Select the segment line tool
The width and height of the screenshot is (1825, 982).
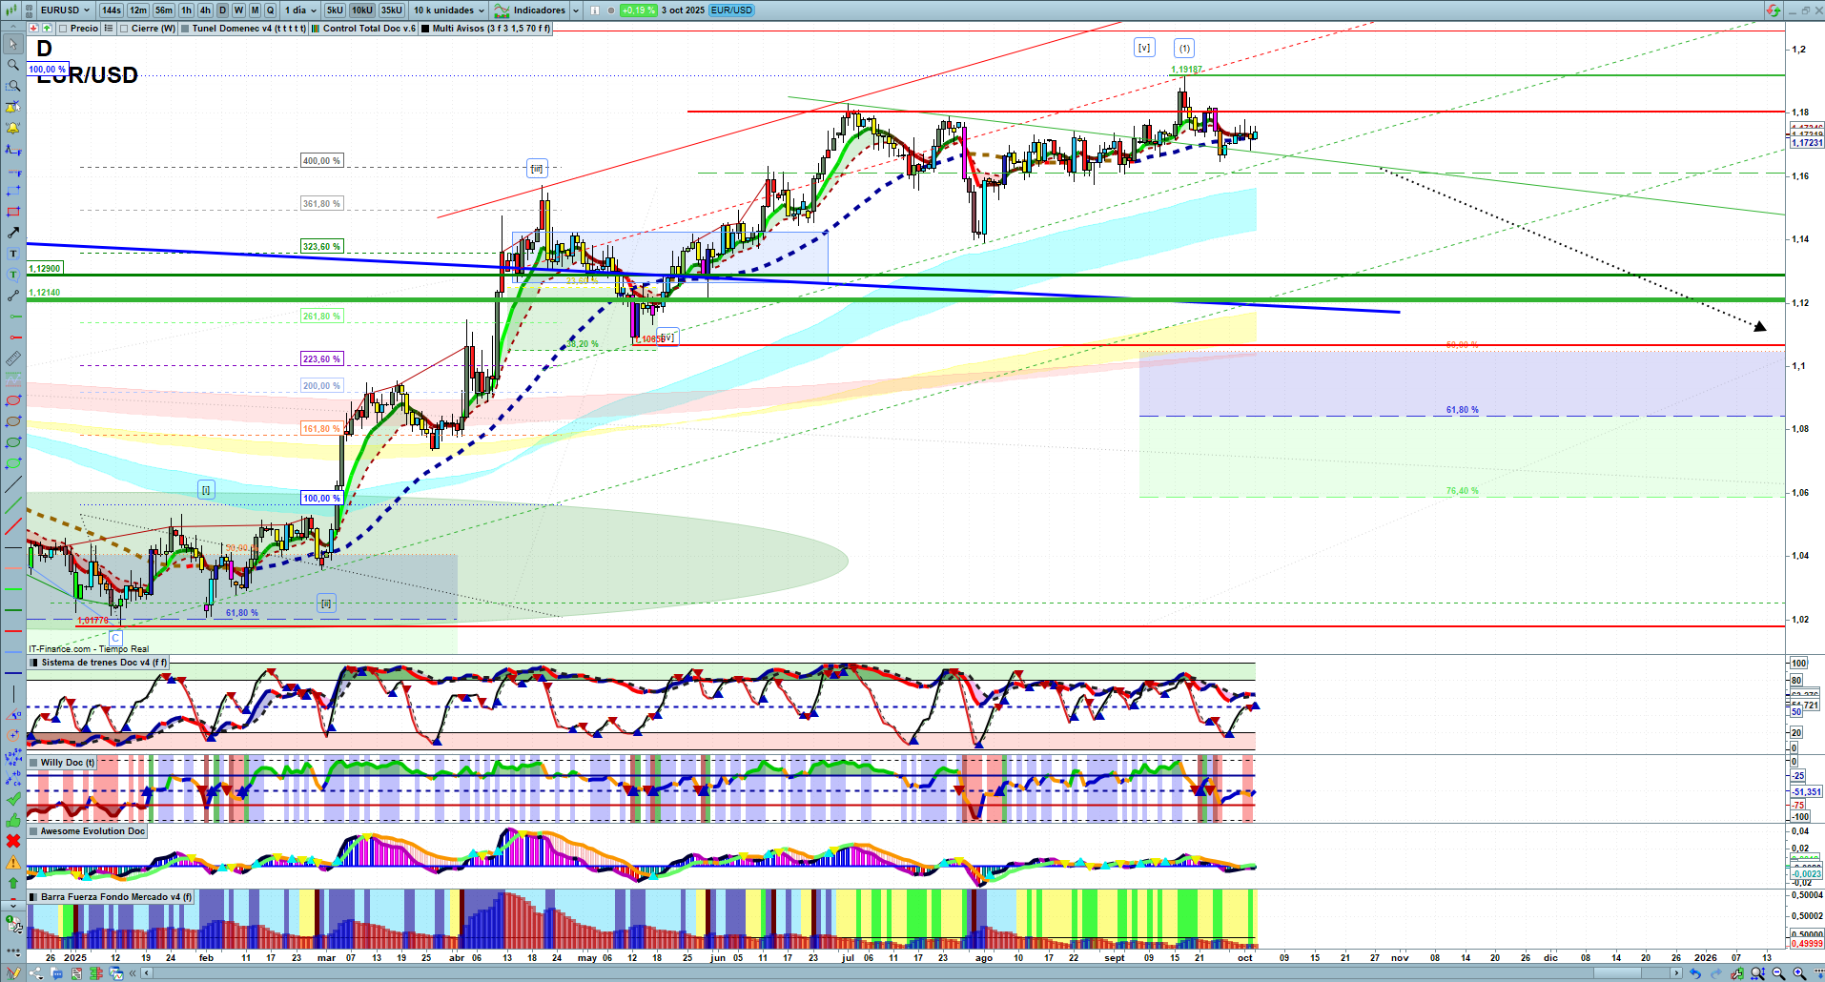click(x=13, y=296)
